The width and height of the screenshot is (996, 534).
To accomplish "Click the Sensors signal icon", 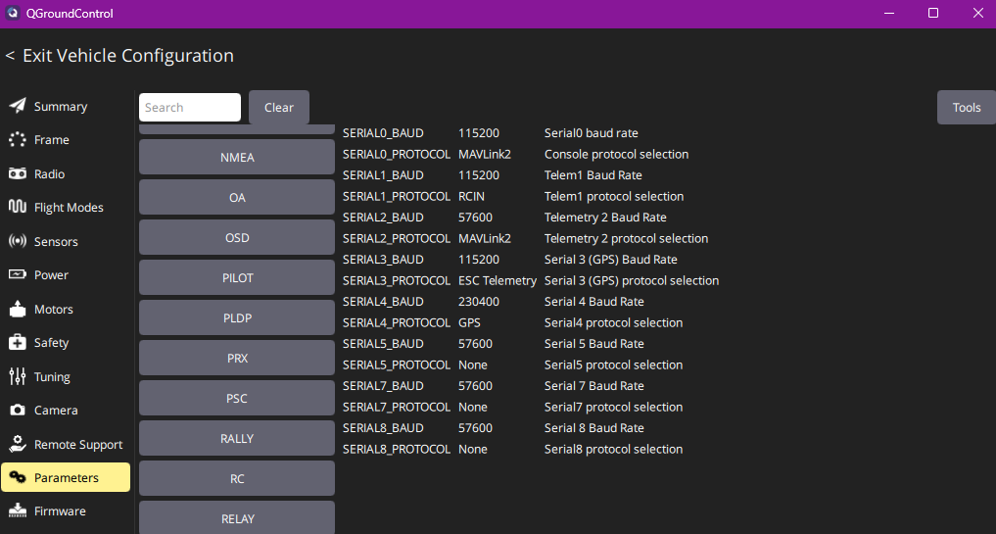I will click(x=18, y=241).
